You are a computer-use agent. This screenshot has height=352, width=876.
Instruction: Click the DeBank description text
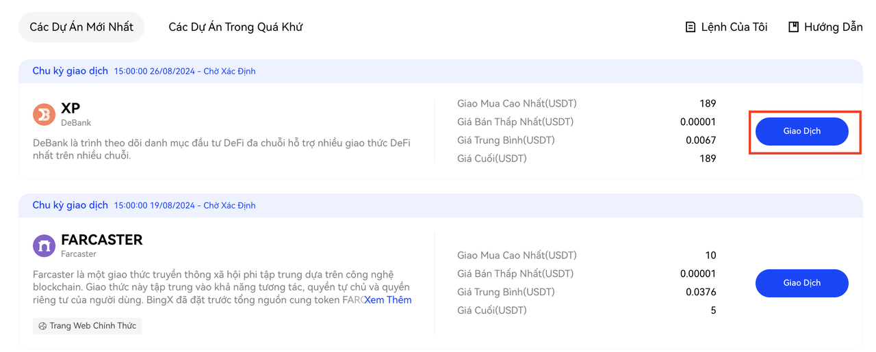tap(222, 149)
